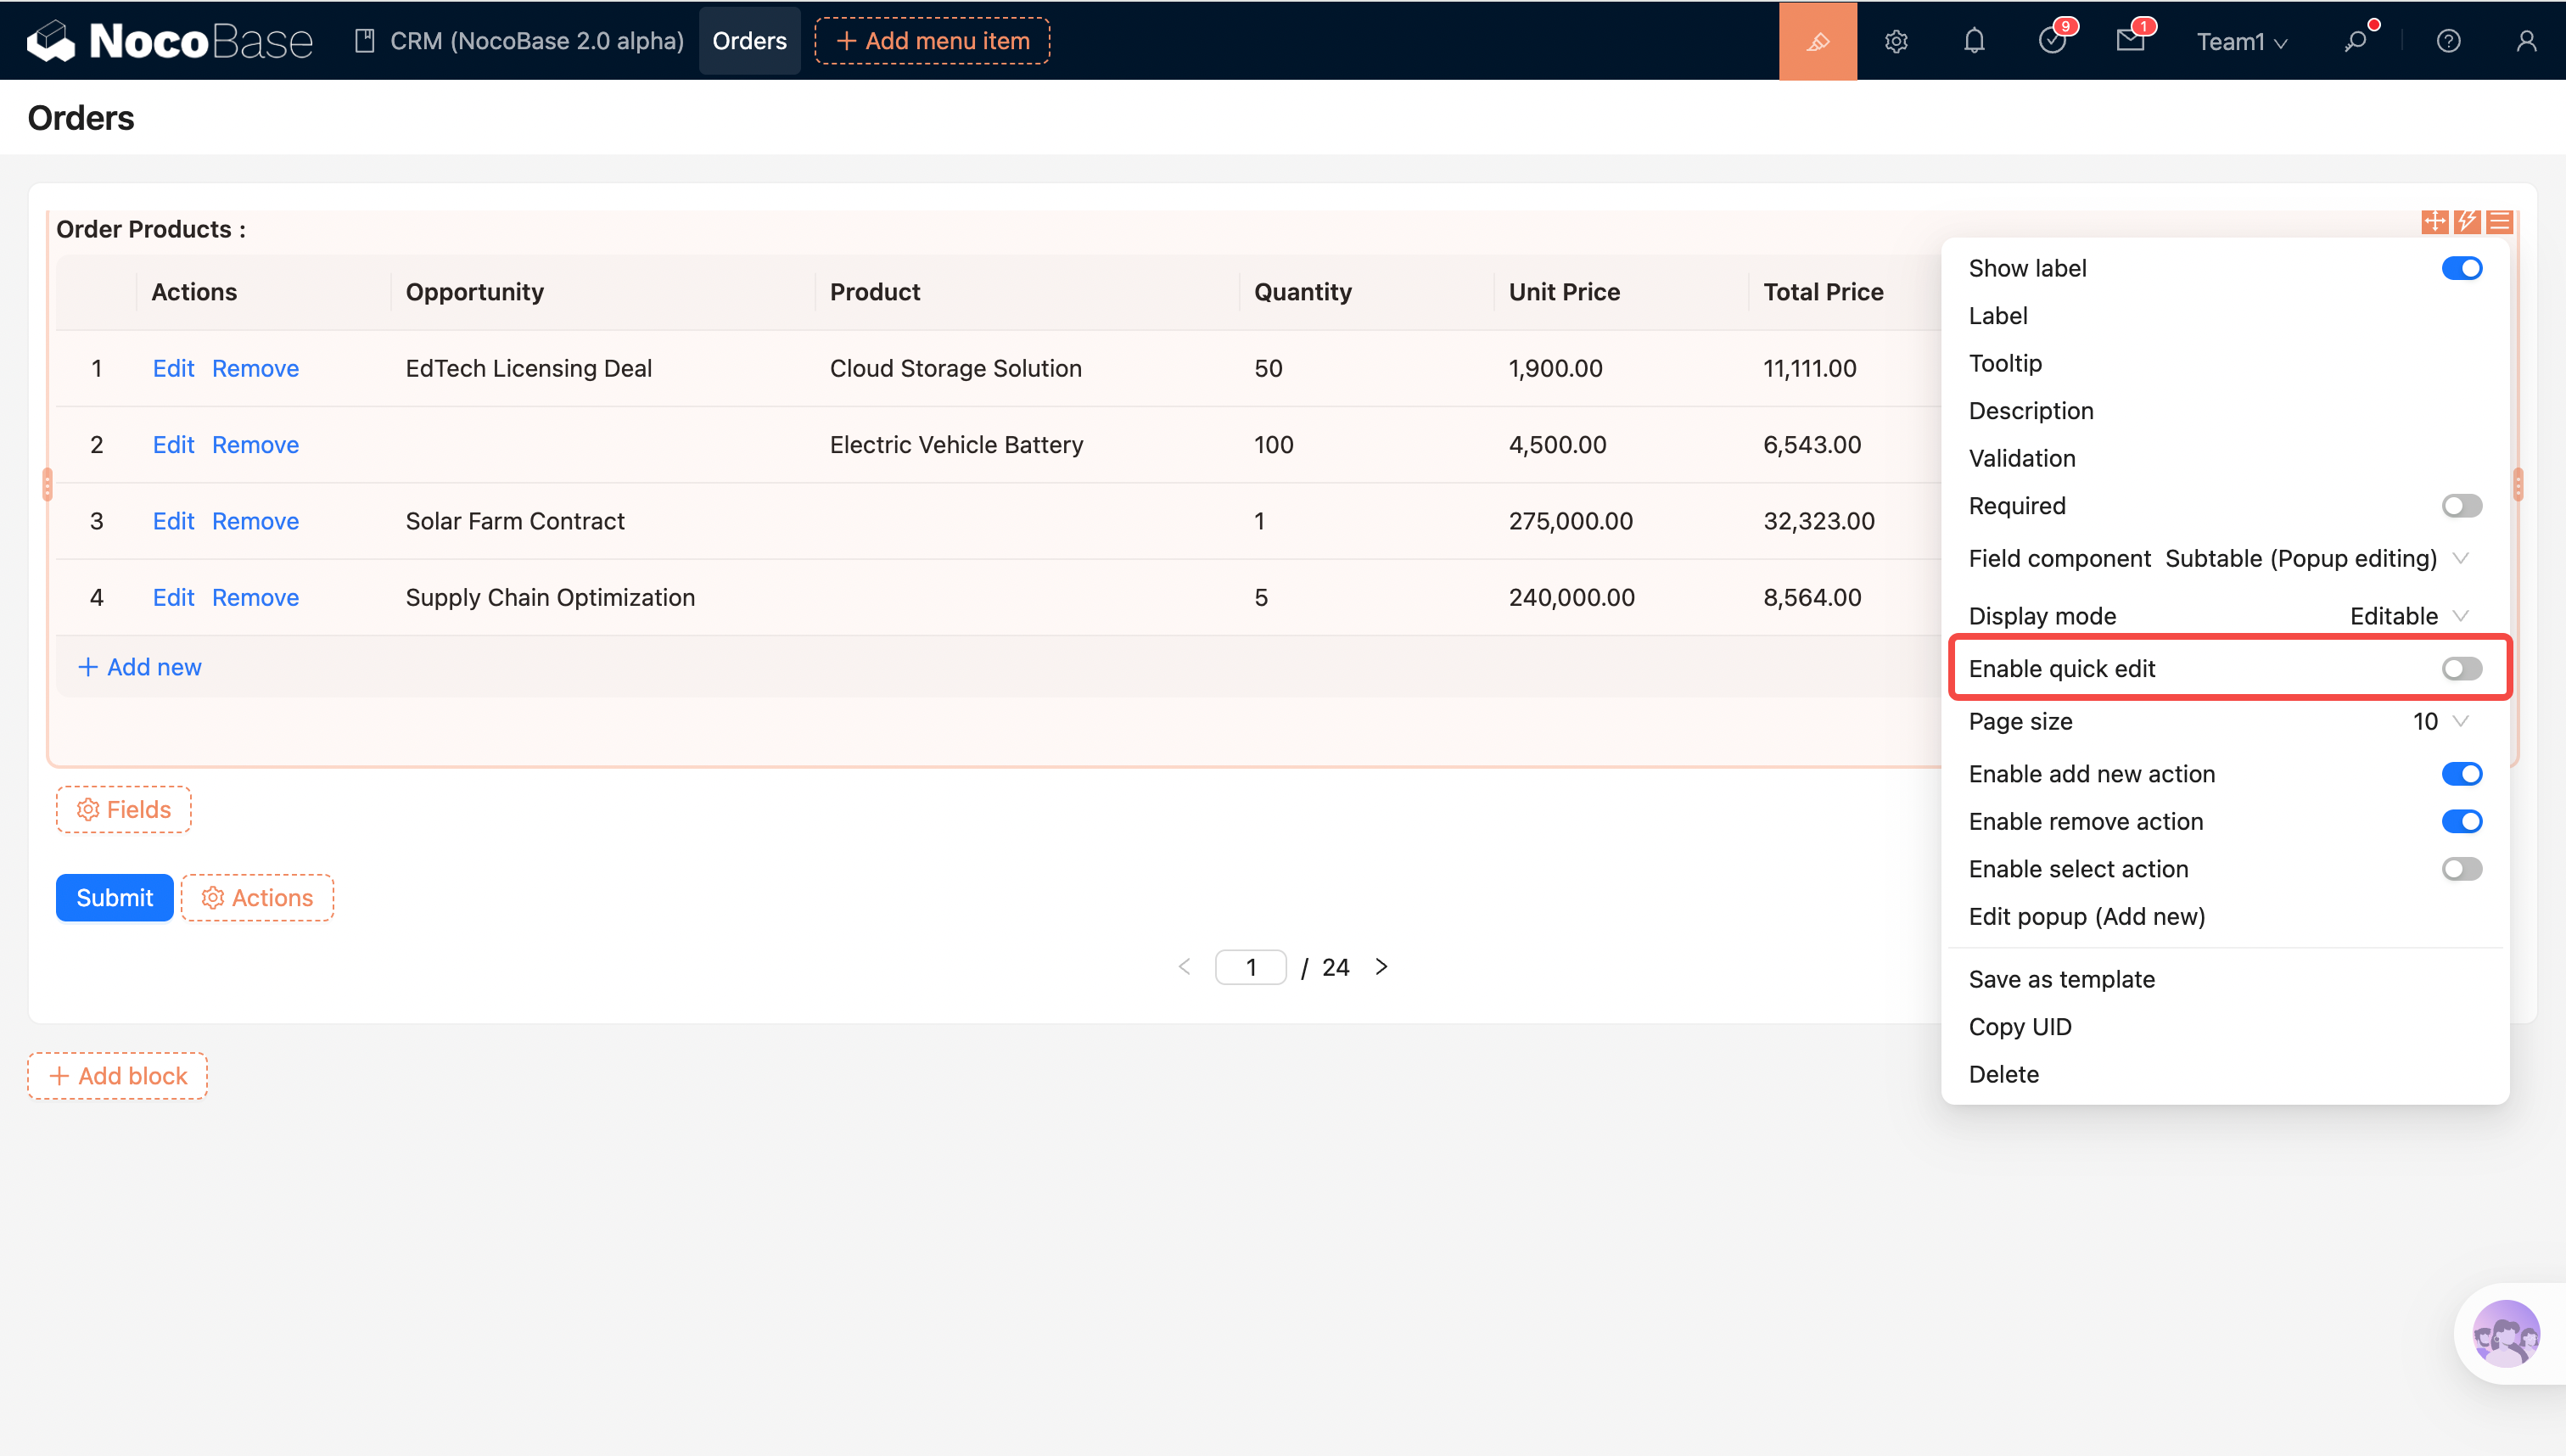Enable the quick edit toggle
The image size is (2566, 1456).
[x=2461, y=668]
